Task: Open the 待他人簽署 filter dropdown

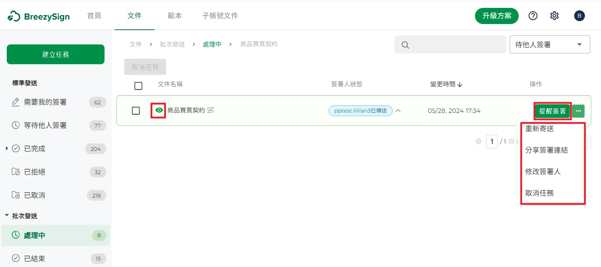Action: 549,45
